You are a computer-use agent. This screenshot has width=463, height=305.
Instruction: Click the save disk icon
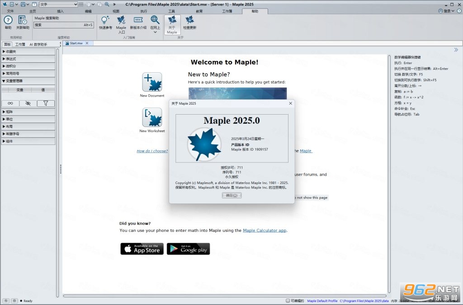pos(23,4)
